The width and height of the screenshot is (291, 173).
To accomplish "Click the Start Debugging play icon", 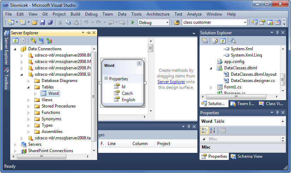I will tap(133, 22).
